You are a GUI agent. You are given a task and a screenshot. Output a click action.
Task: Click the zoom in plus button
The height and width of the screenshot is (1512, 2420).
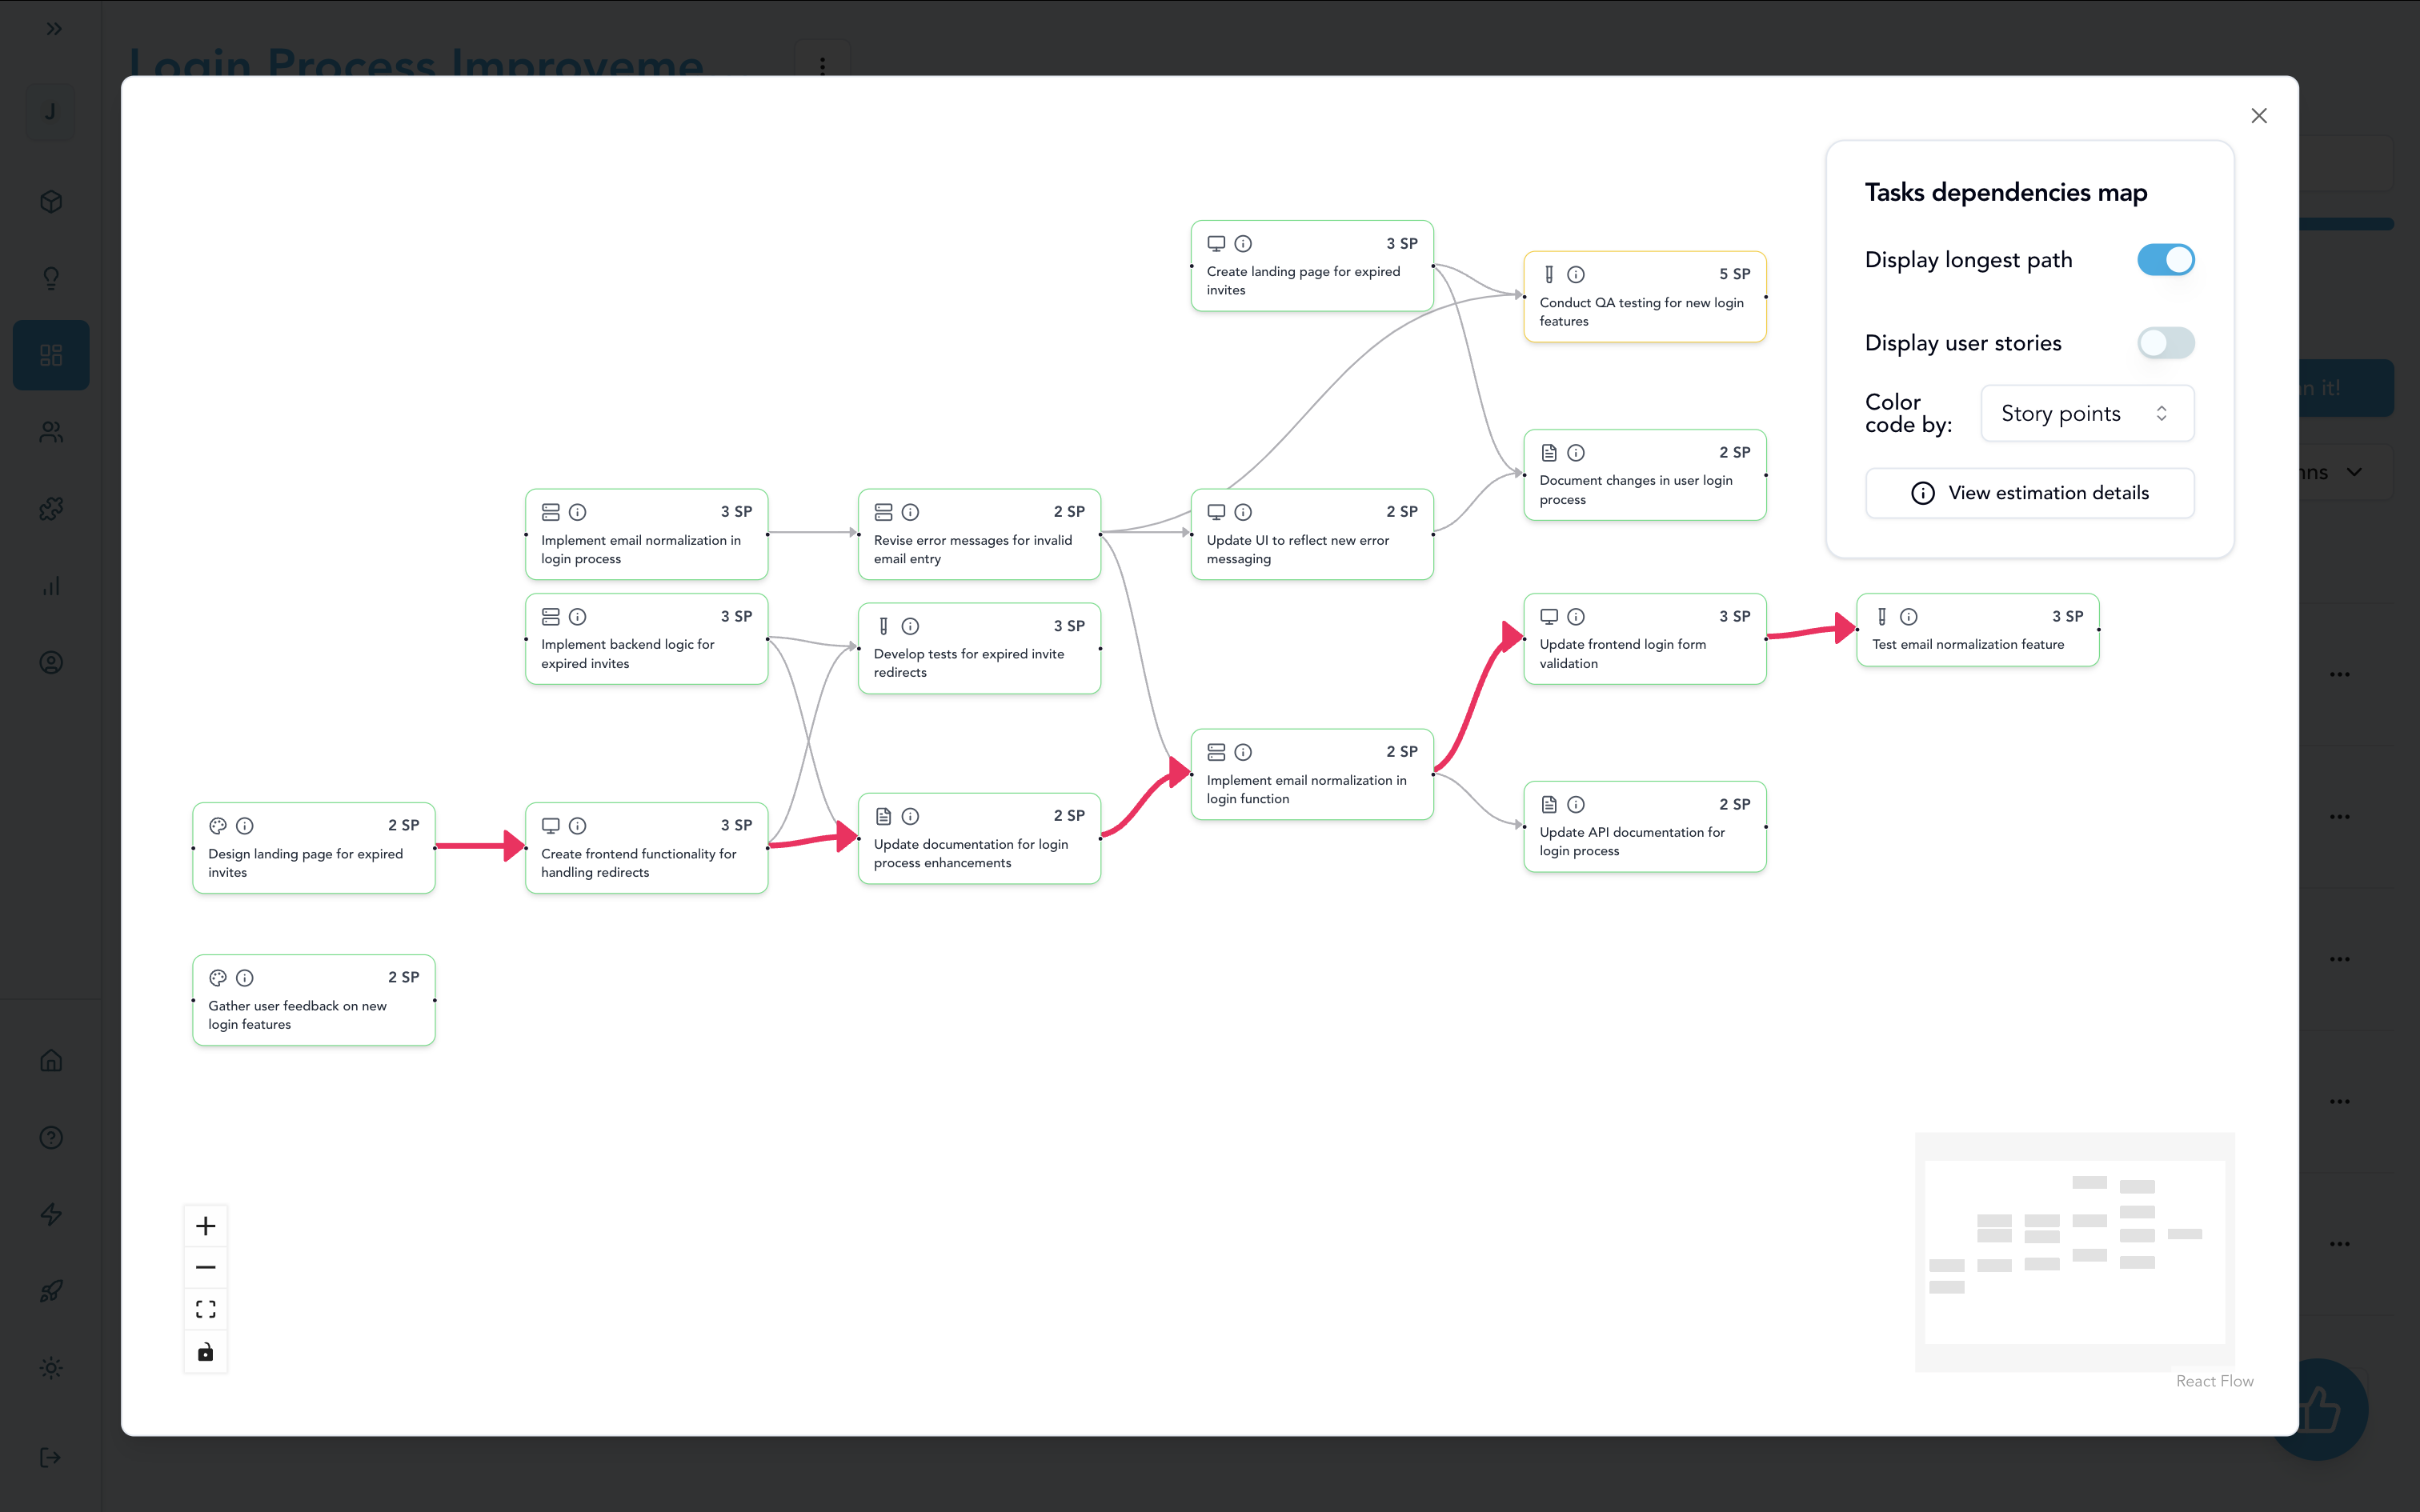(205, 1226)
